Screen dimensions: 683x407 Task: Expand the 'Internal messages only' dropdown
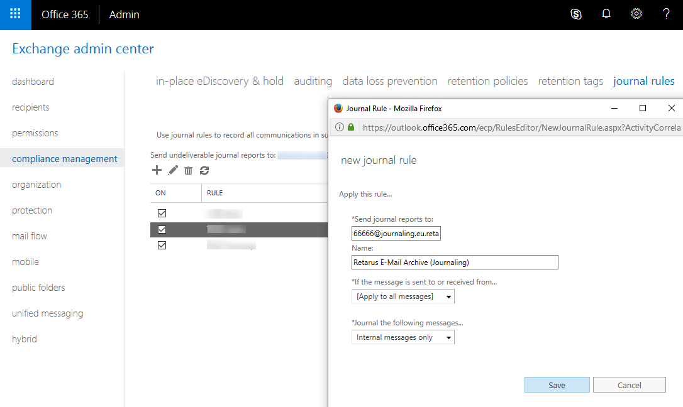[403, 337]
